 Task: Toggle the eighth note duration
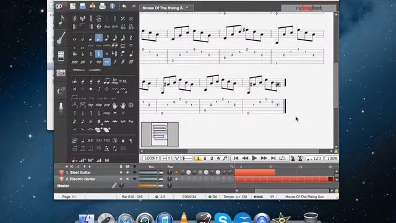coord(99,38)
